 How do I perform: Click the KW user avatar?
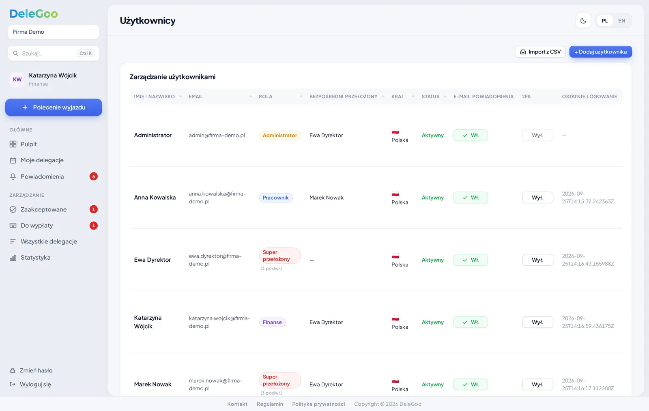tap(17, 80)
